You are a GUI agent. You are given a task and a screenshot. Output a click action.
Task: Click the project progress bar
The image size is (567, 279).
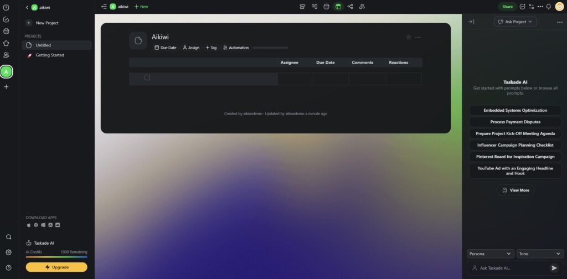(x=270, y=48)
